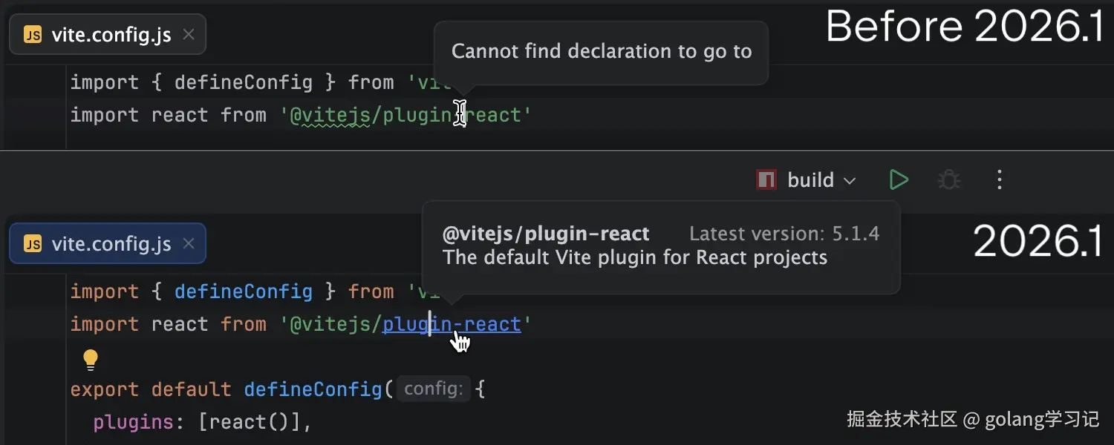Click the JS icon on the upper vite.config.js tab
The image size is (1114, 445).
(x=33, y=35)
